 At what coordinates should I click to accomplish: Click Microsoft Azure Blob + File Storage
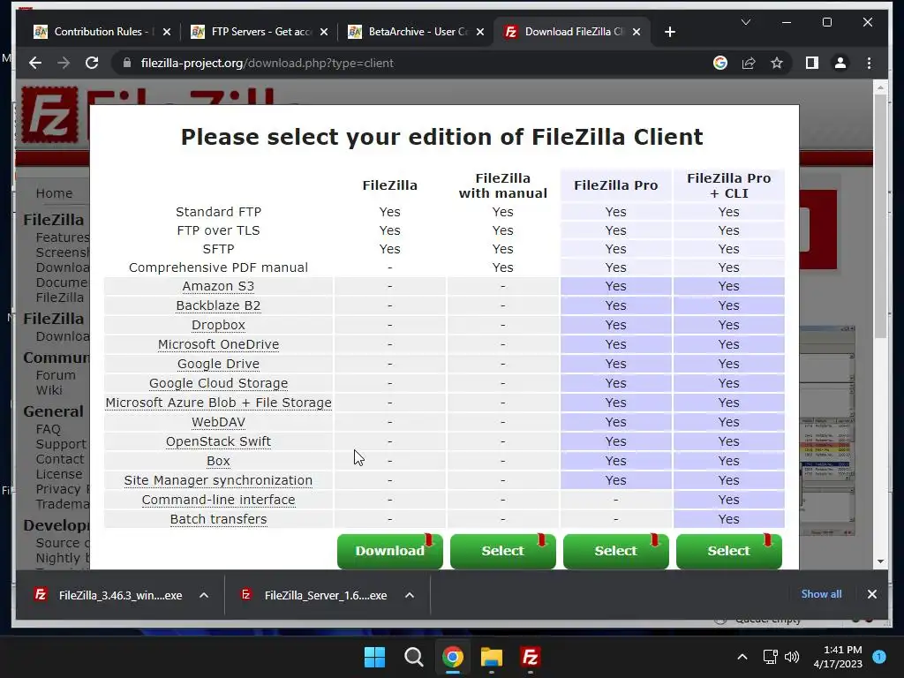tap(218, 403)
